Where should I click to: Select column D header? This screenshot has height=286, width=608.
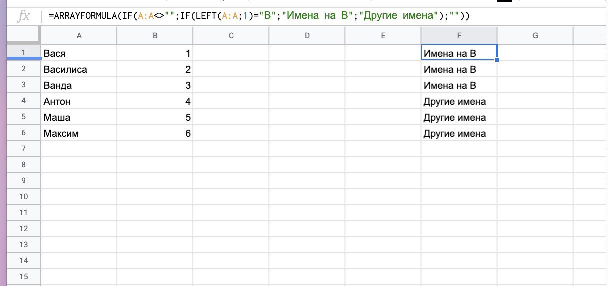pos(307,36)
